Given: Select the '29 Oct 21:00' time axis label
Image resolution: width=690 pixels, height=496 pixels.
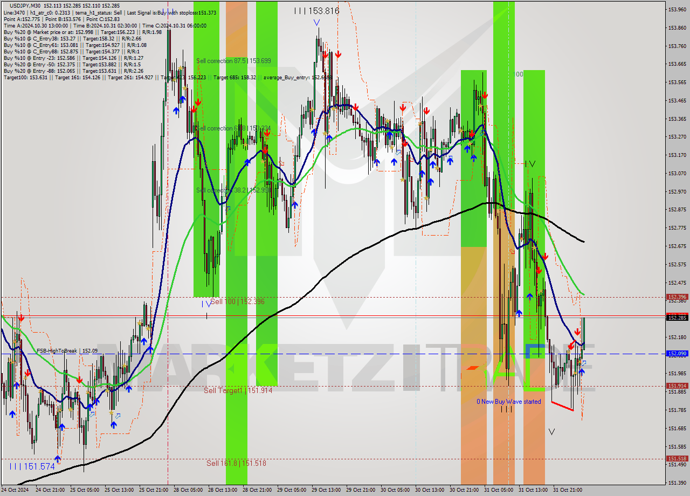Looking at the screenshot, I should point(360,490).
